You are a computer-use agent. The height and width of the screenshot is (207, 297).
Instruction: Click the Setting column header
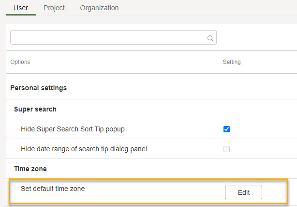[x=232, y=62]
